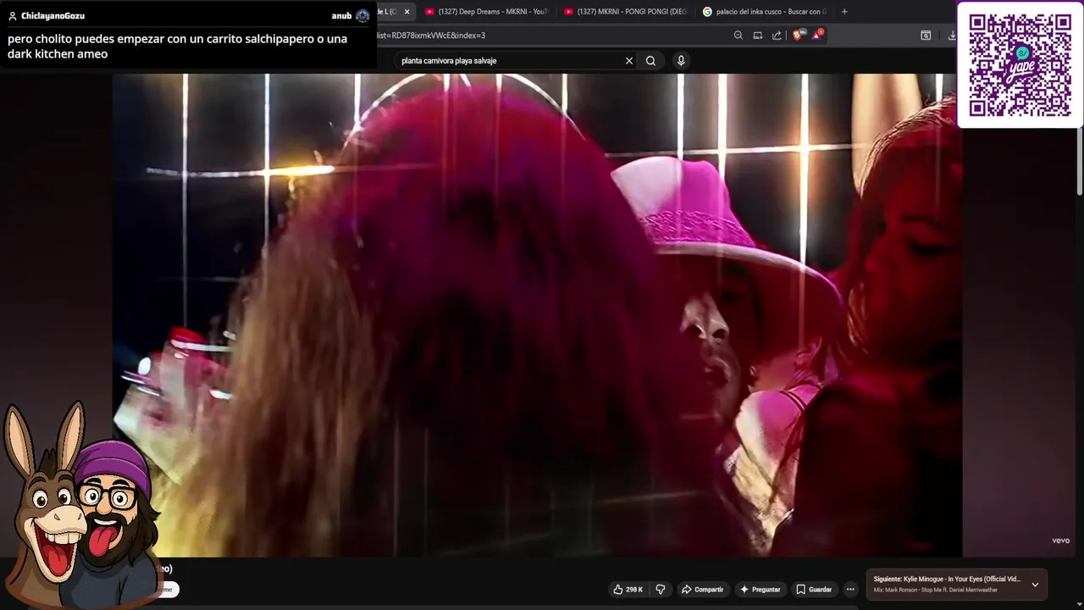1084x610 pixels.
Task: Save video using the Guardar button
Action: click(x=814, y=590)
